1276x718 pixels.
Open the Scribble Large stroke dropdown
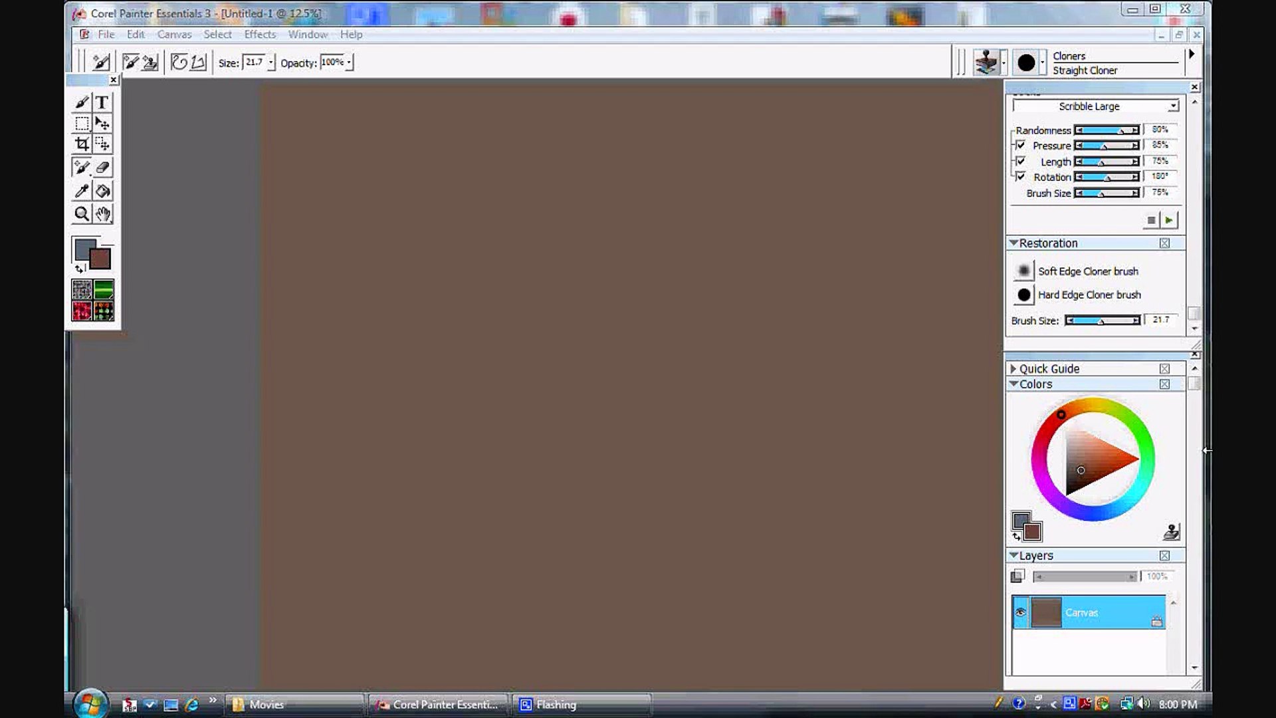pyautogui.click(x=1174, y=106)
